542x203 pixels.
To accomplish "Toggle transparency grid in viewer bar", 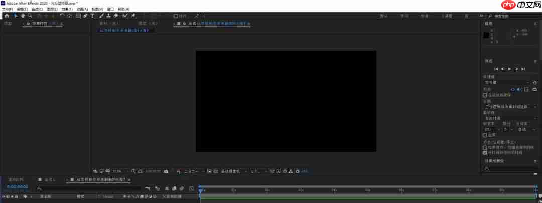I will pyautogui.click(x=215, y=171).
